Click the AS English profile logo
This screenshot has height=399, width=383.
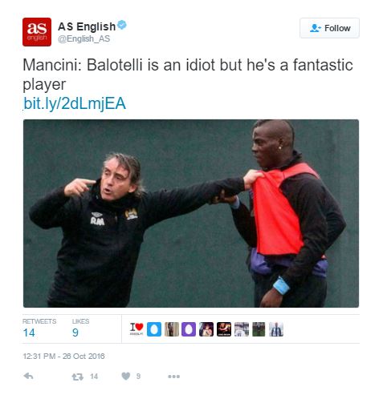coord(37,32)
